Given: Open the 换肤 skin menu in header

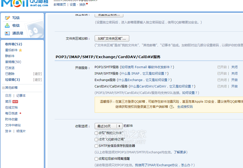Looking at the screenshot, I should tap(82, 5).
